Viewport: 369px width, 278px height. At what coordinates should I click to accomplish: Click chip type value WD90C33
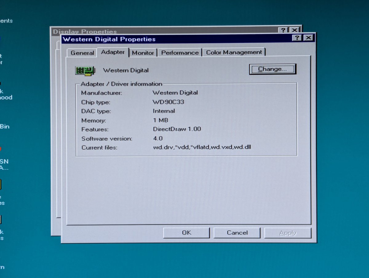click(168, 102)
